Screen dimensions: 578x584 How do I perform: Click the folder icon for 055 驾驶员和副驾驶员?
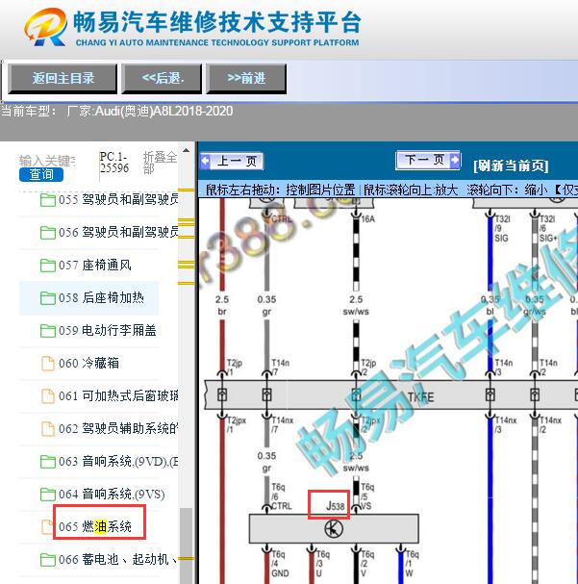pos(48,199)
